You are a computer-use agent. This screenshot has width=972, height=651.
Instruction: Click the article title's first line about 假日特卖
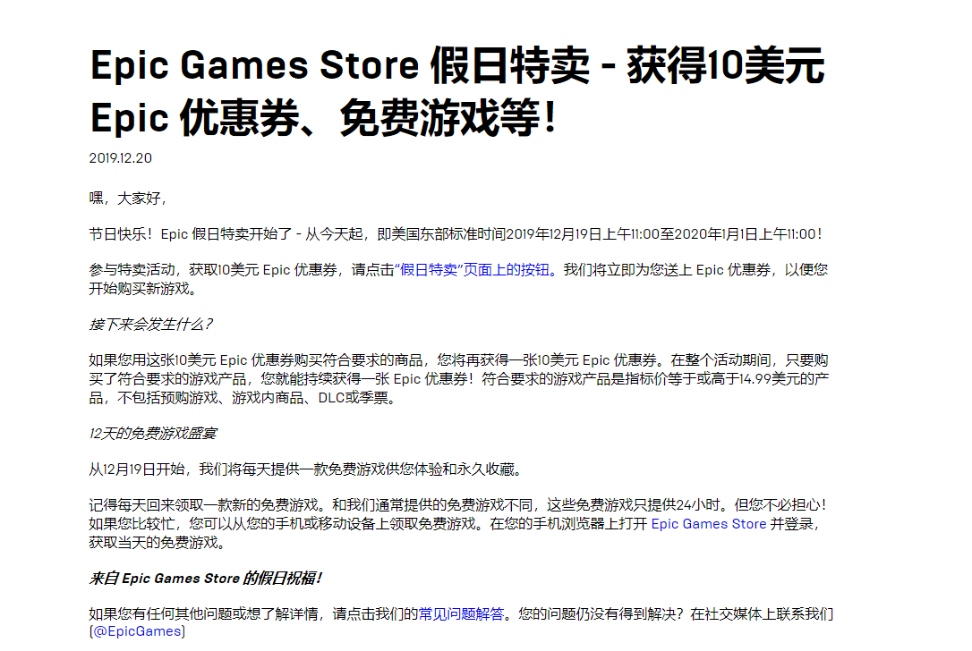(x=457, y=64)
